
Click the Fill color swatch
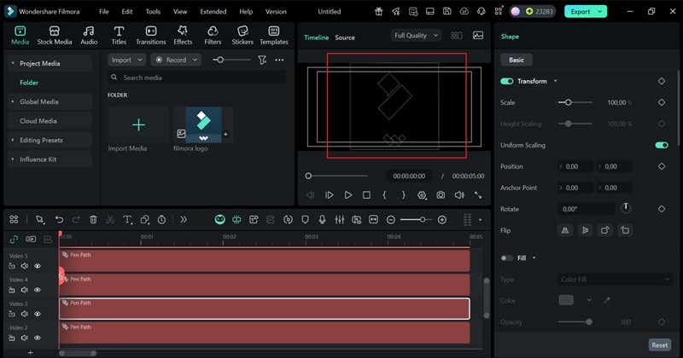[x=566, y=300]
